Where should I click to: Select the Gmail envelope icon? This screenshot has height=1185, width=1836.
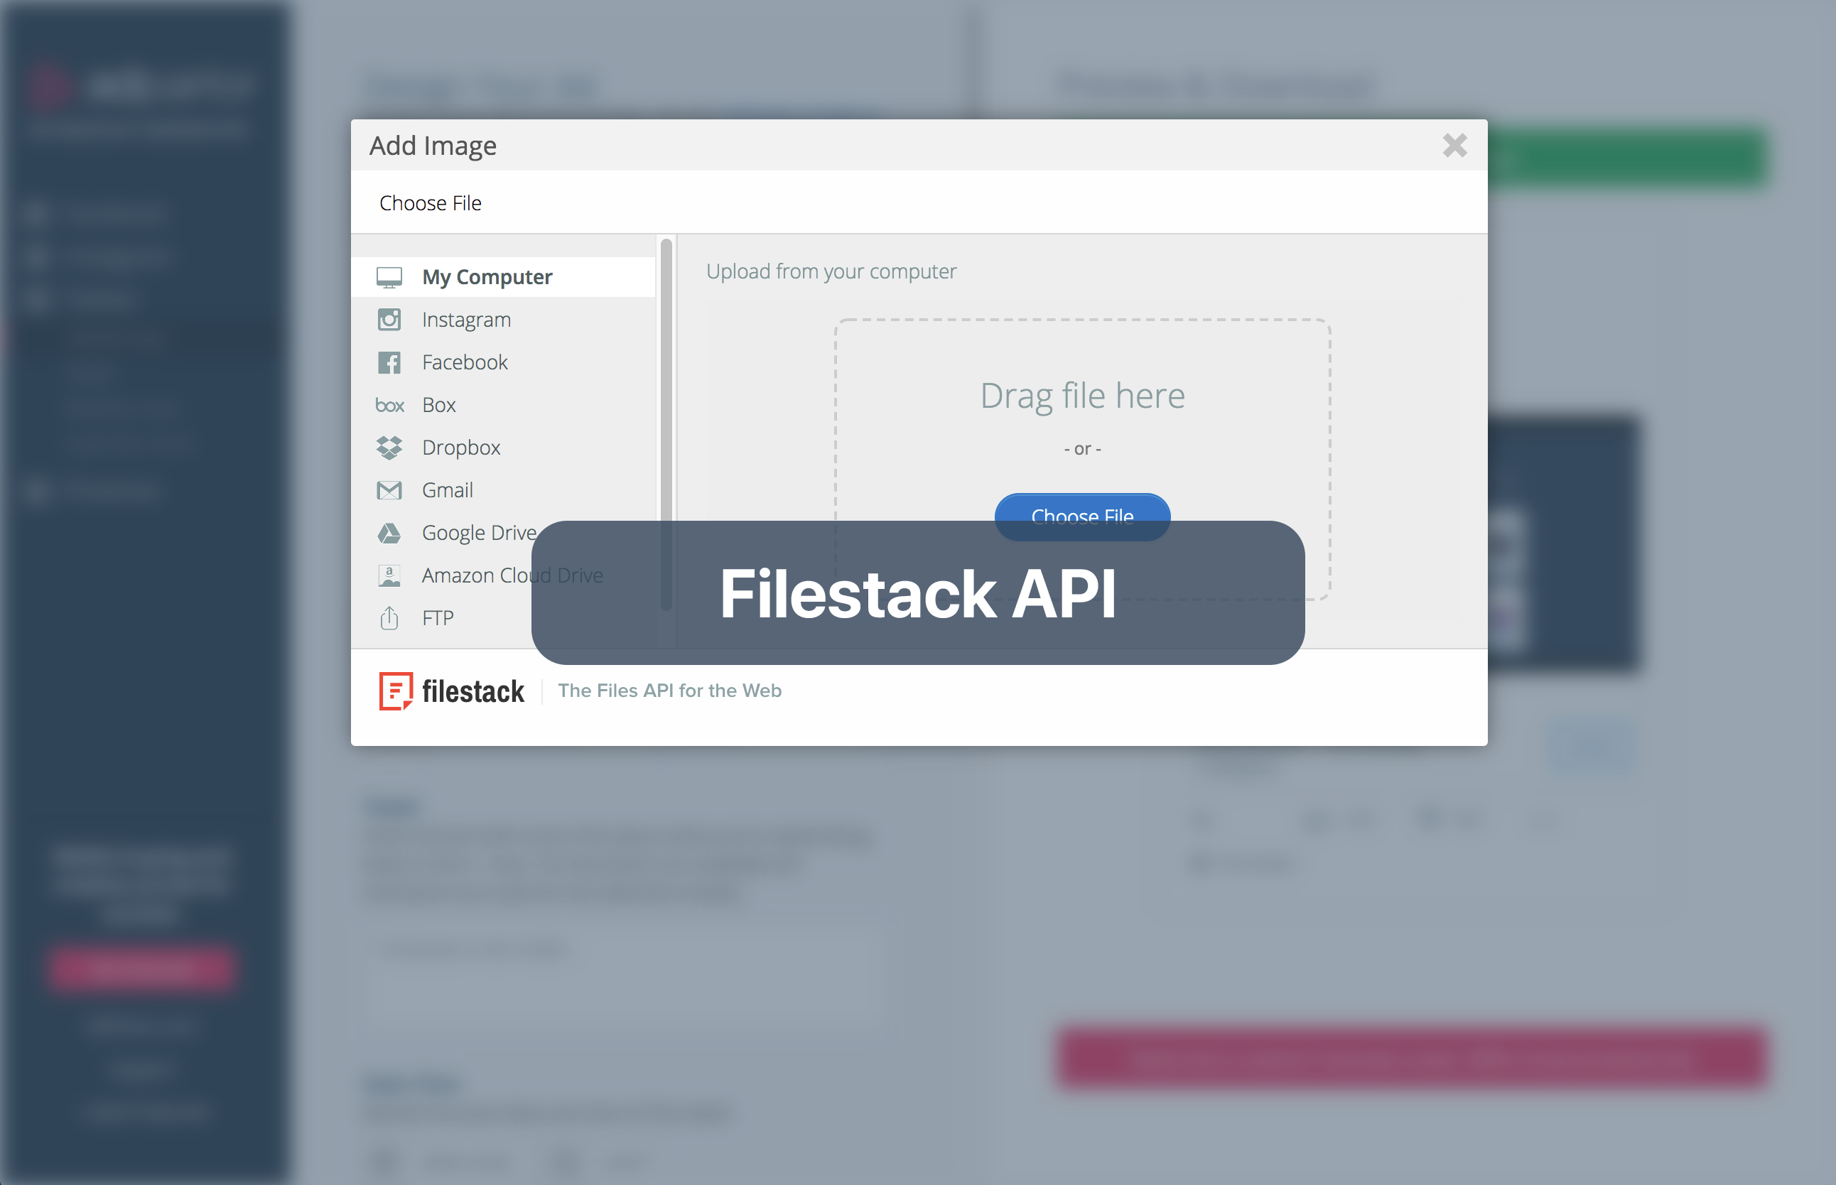coord(390,490)
